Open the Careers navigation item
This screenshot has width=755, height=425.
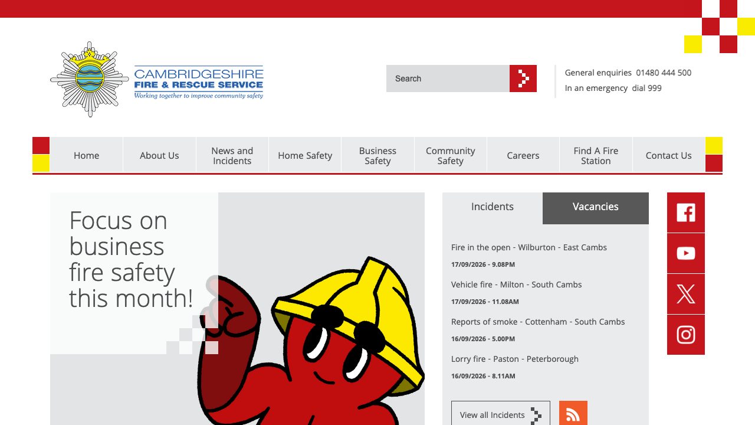[523, 155]
